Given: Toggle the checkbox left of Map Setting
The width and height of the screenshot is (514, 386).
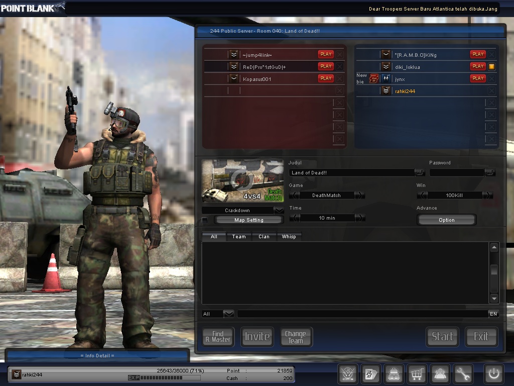Looking at the screenshot, I should click(x=205, y=220).
